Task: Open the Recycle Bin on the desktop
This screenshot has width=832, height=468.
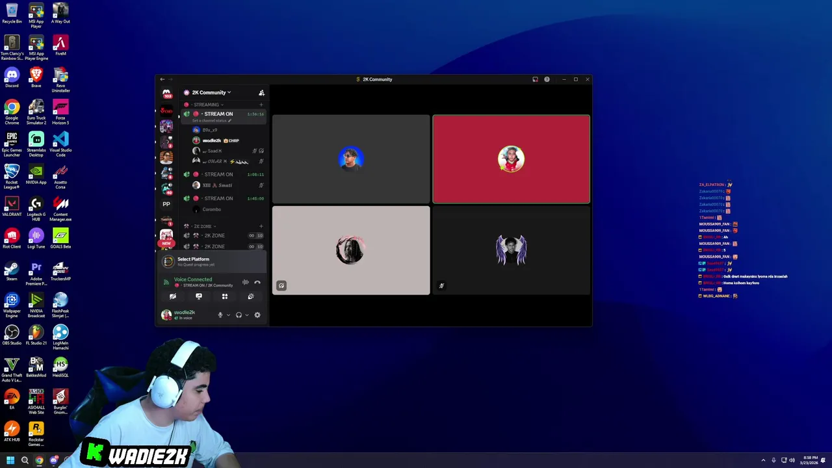Action: pyautogui.click(x=12, y=13)
